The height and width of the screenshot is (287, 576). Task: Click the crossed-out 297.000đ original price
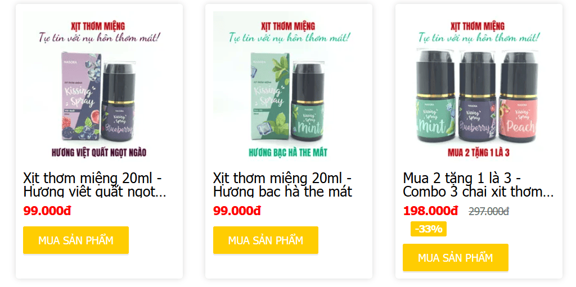coord(489,211)
